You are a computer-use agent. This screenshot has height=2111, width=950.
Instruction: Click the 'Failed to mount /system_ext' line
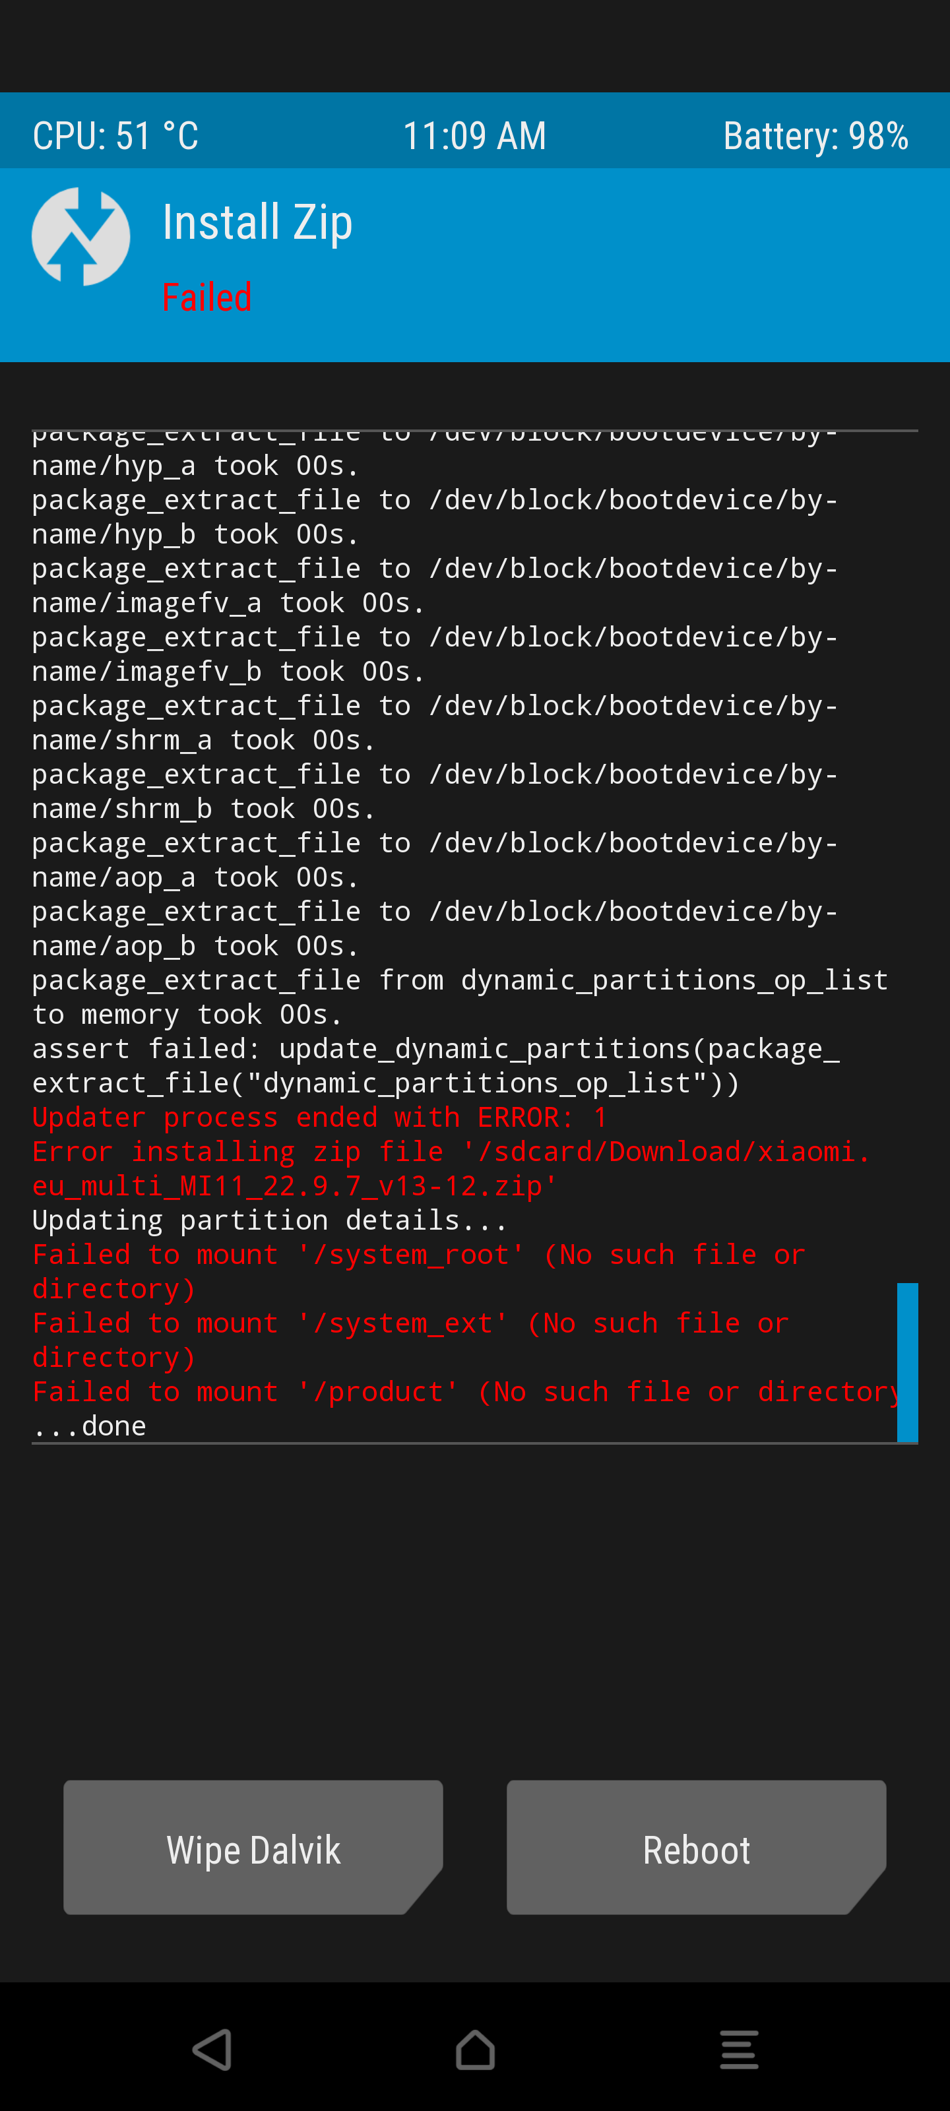point(410,1340)
